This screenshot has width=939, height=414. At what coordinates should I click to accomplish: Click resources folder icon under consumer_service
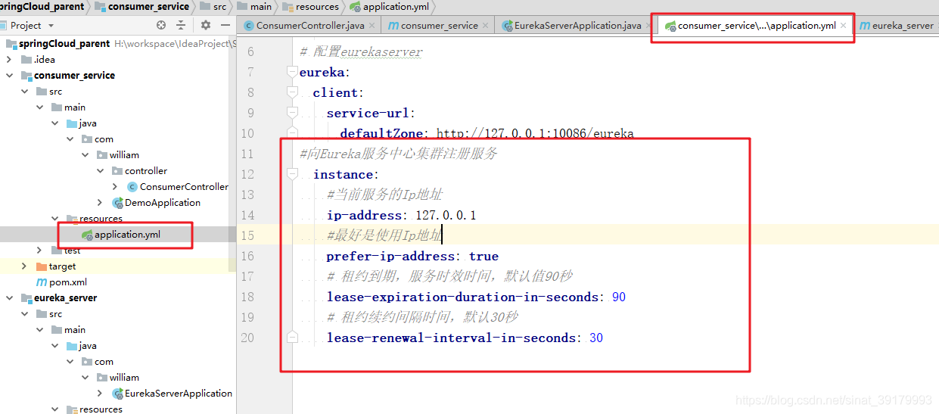click(x=72, y=219)
